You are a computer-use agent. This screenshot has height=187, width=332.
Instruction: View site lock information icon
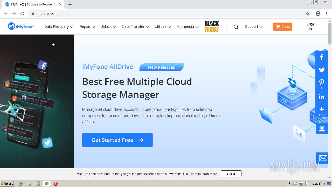point(32,14)
